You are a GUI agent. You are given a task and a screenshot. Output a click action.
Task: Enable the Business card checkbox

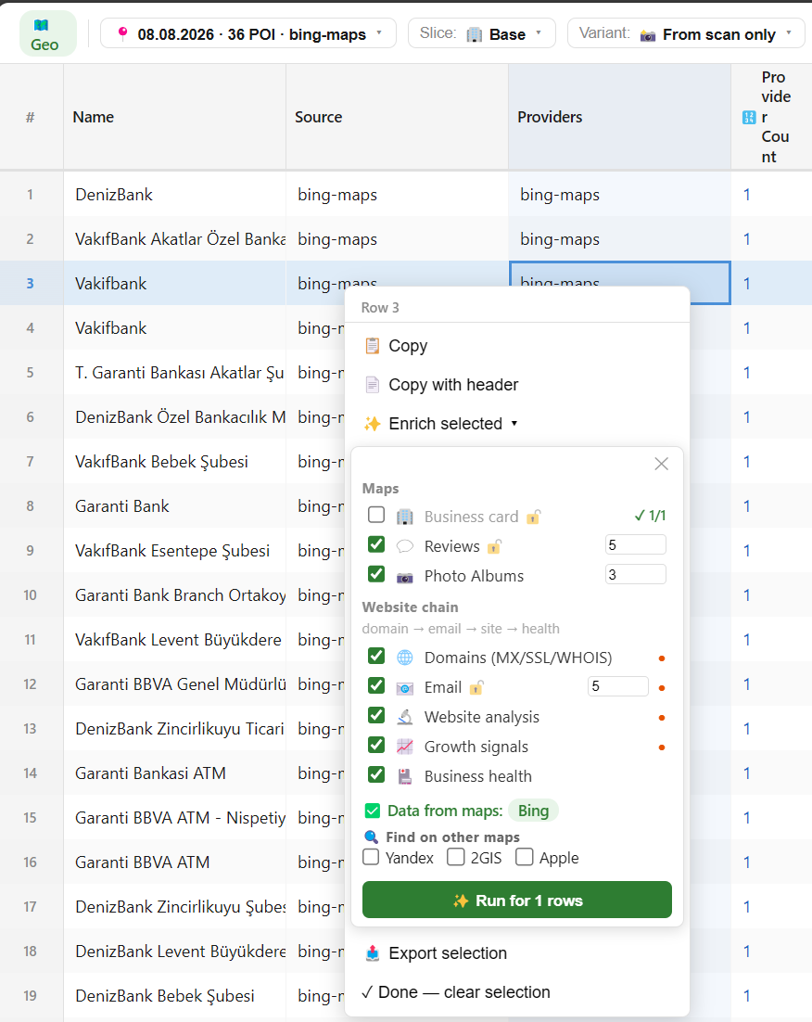click(376, 515)
